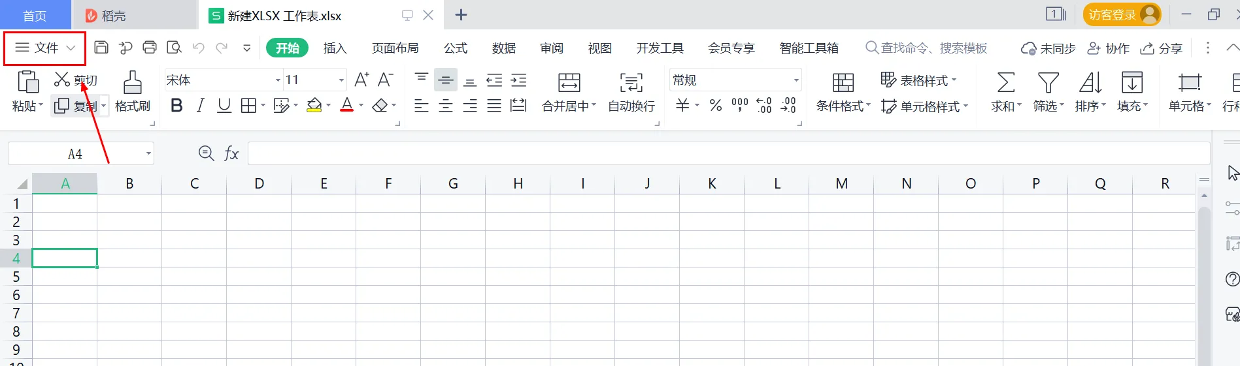Click the eraser clear icon
Screen dimensions: 1240x366
tap(380, 106)
